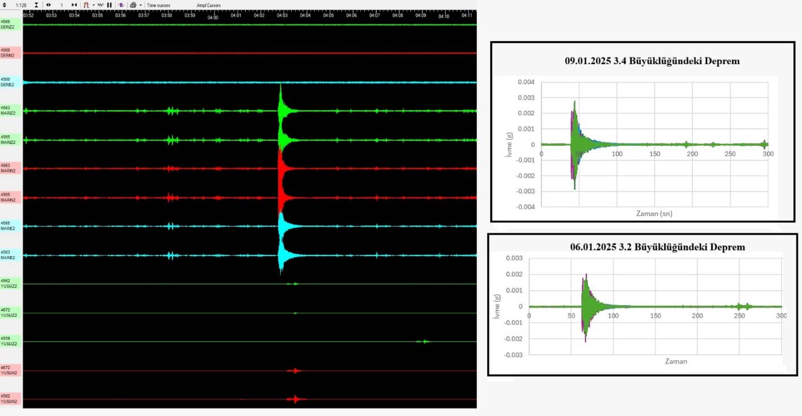The image size is (802, 416).
Task: Select the 09.01.2025 3.4 earthquake chart
Action: [x=643, y=131]
